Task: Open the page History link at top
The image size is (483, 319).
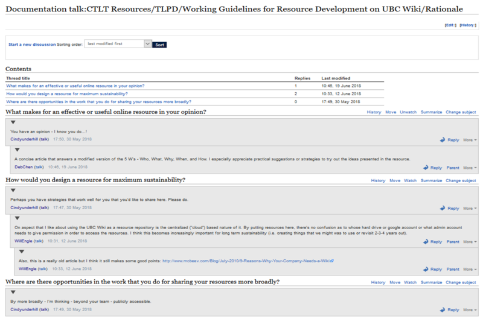Action: [467, 25]
